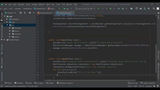Toggle the Resource Manager side panel

click(2, 32)
